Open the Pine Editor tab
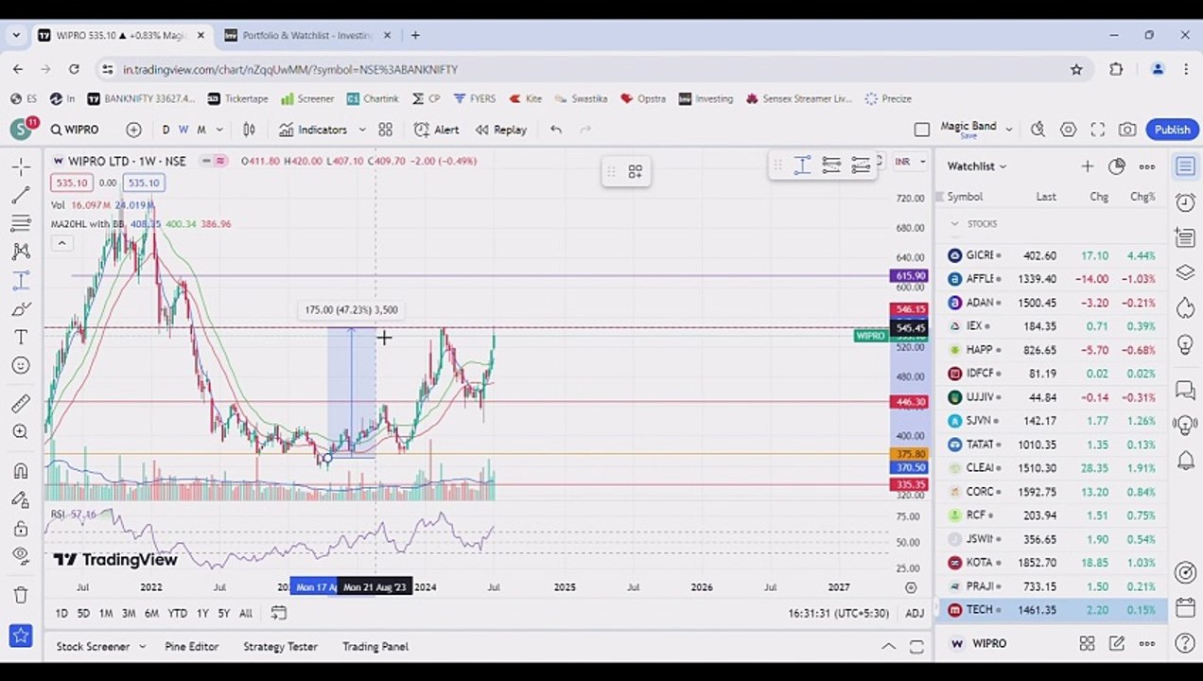Image resolution: width=1203 pixels, height=681 pixels. 192,647
